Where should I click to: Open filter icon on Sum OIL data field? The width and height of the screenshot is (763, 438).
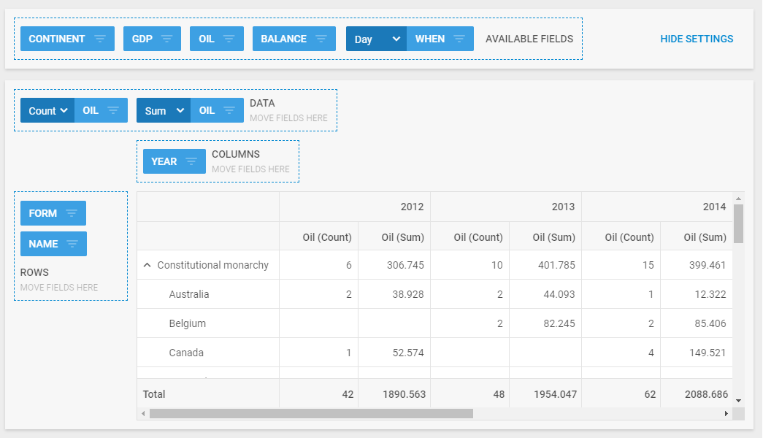pos(229,110)
